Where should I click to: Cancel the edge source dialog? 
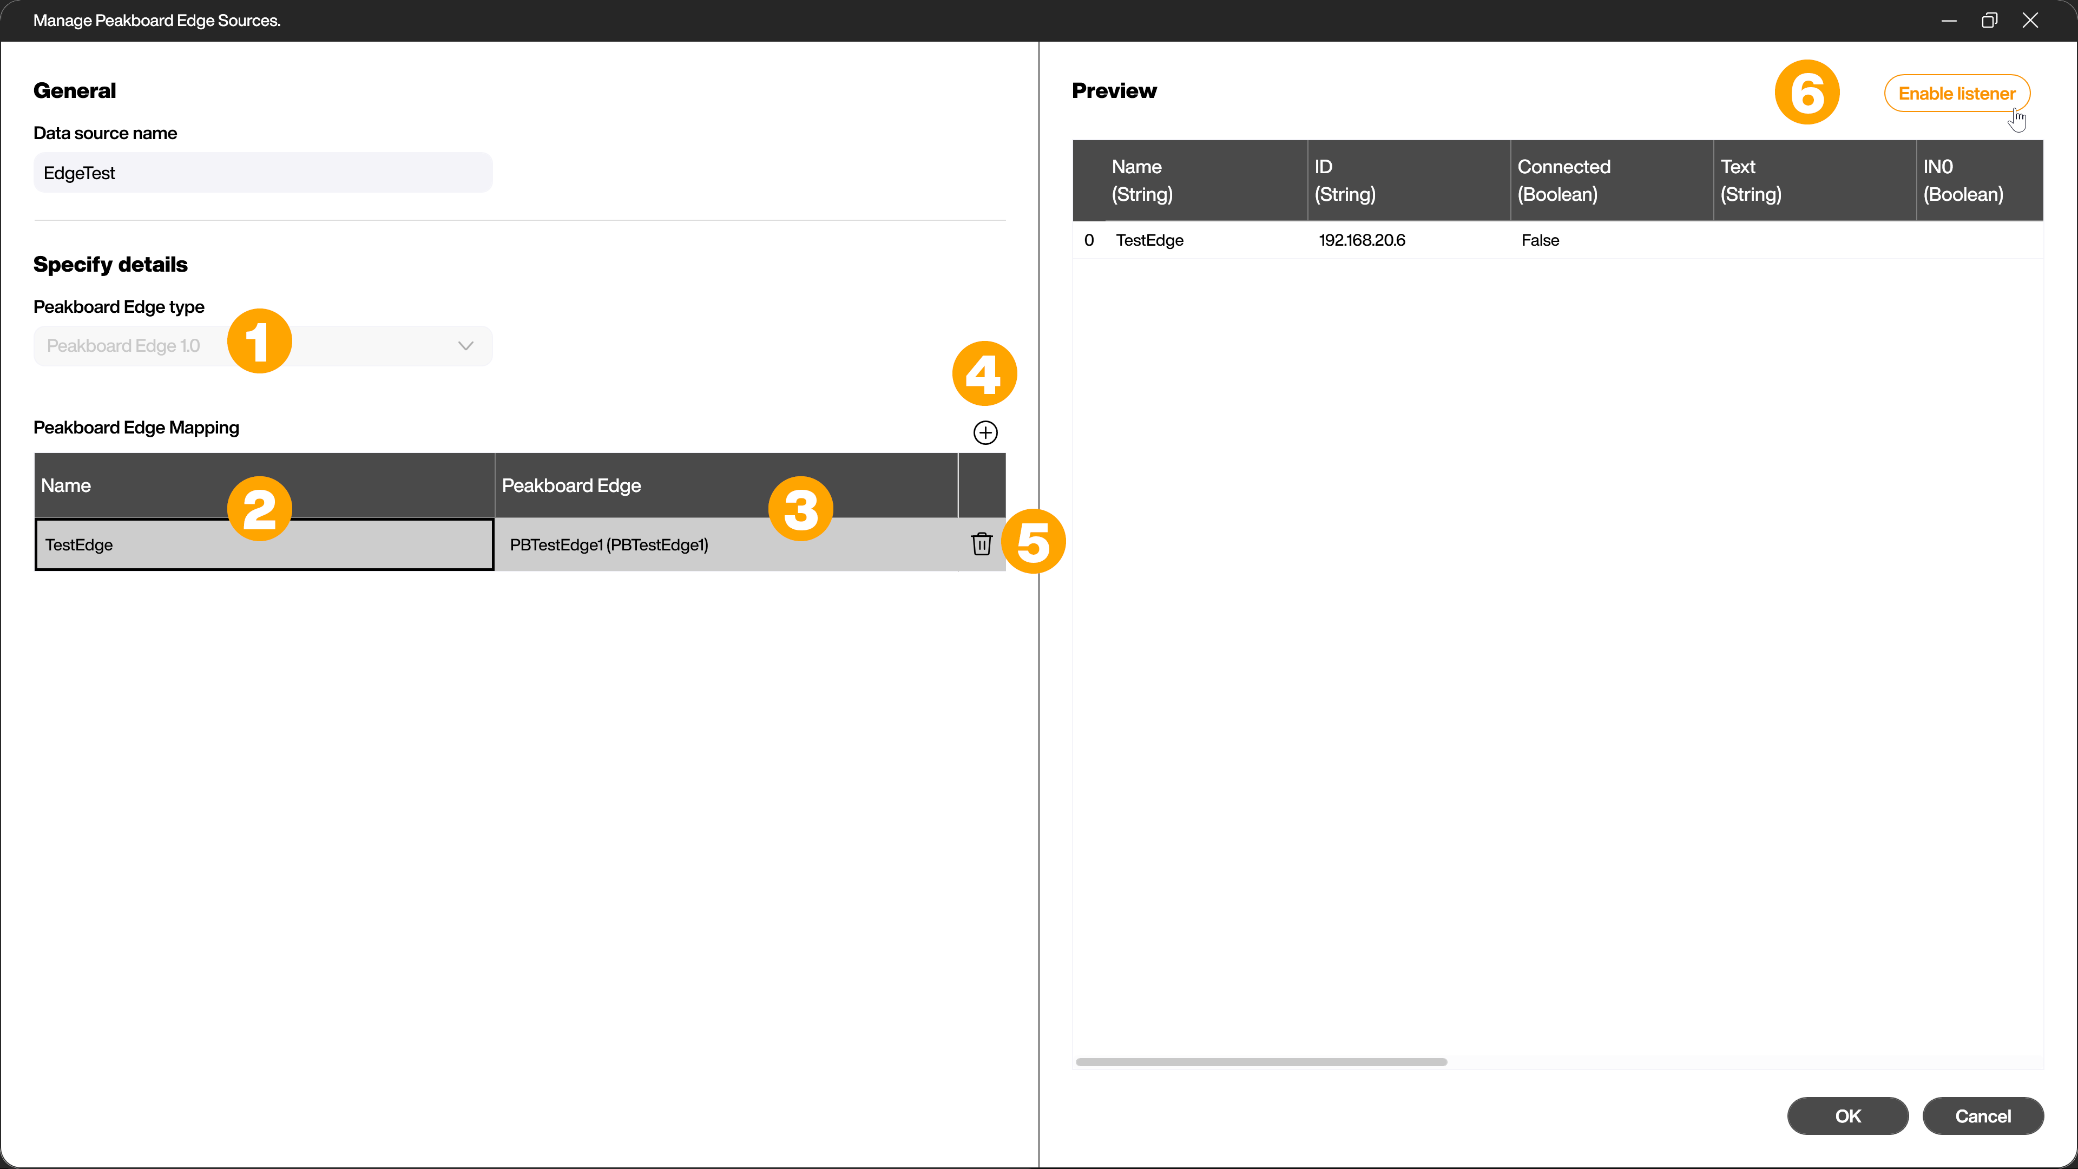(x=1982, y=1116)
